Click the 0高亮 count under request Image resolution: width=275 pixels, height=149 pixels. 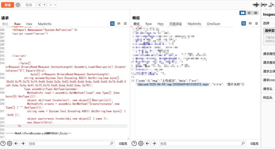pos(123,144)
